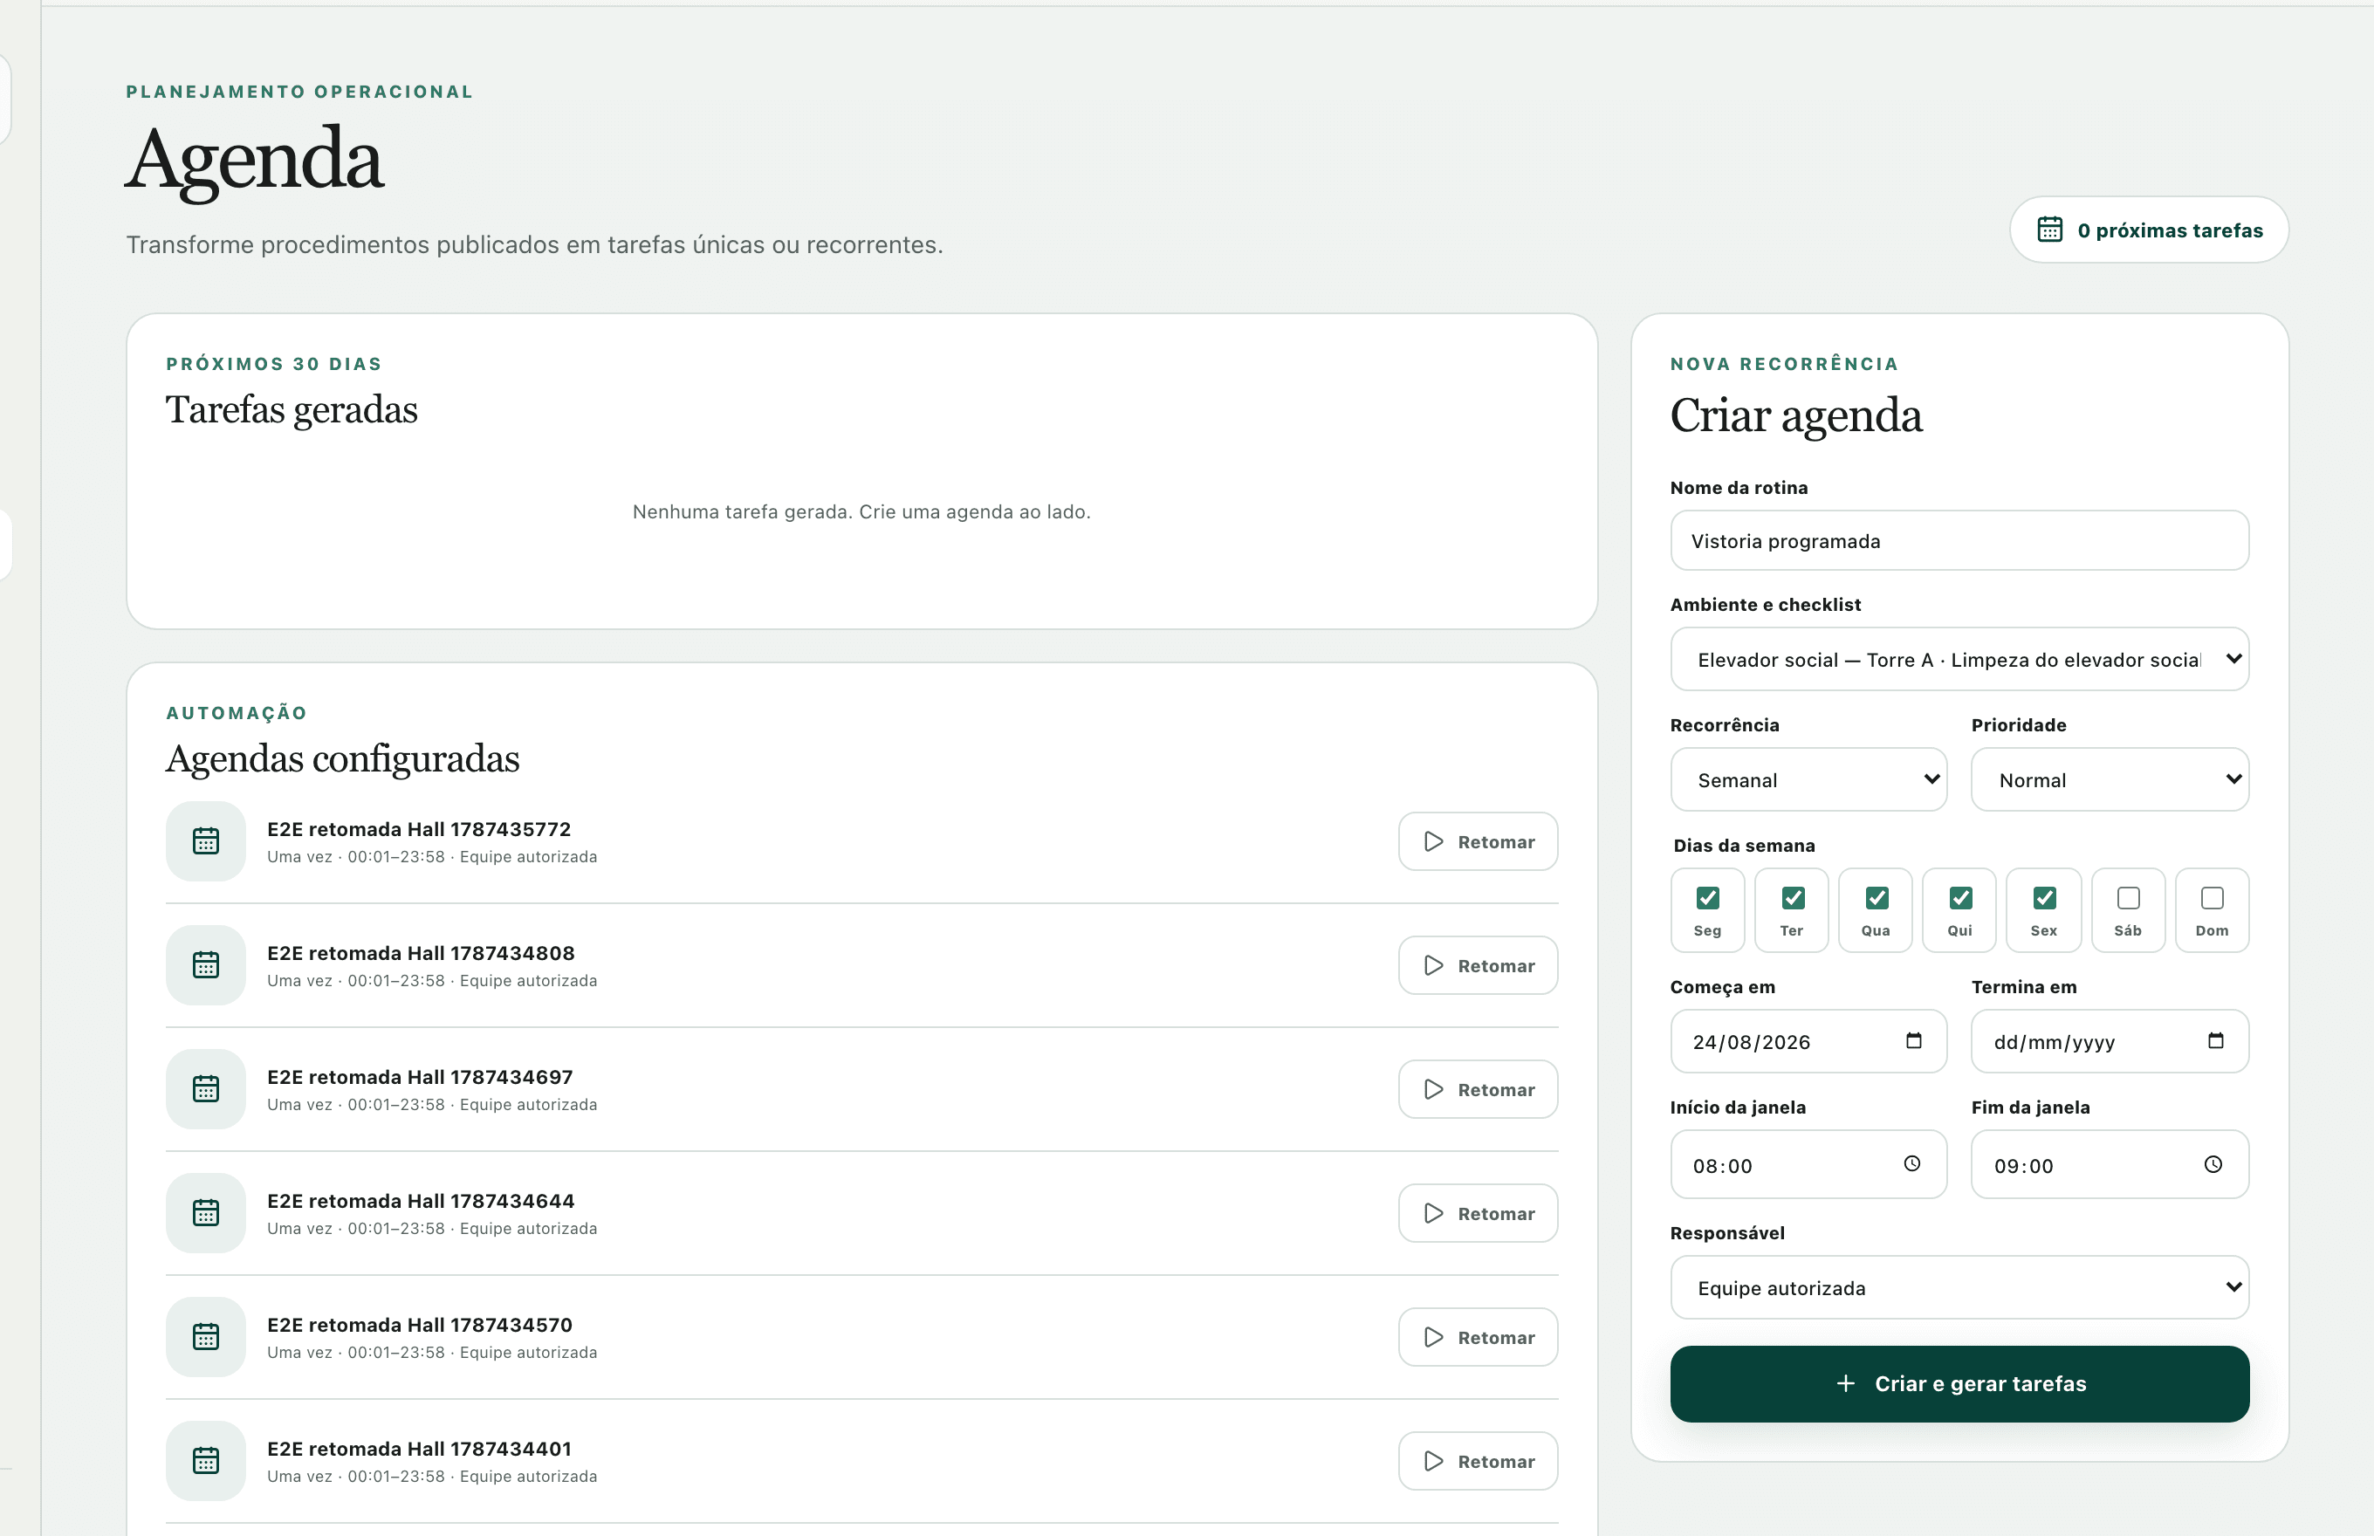
Task: Retomar agenda E2E retomada Hall 1787434808
Action: pyautogui.click(x=1478, y=964)
